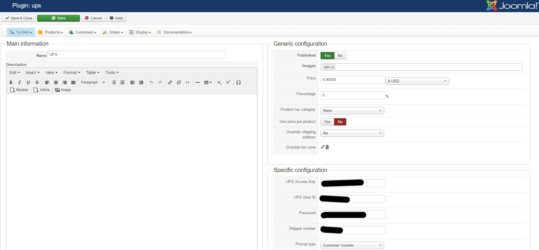Decrease indent of description text
Image resolution: width=539 pixels, height=250 pixels.
pos(132,82)
